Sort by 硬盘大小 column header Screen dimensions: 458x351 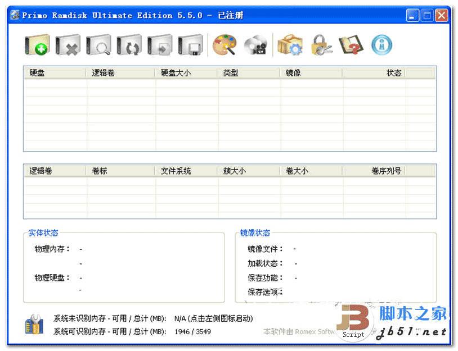point(186,73)
